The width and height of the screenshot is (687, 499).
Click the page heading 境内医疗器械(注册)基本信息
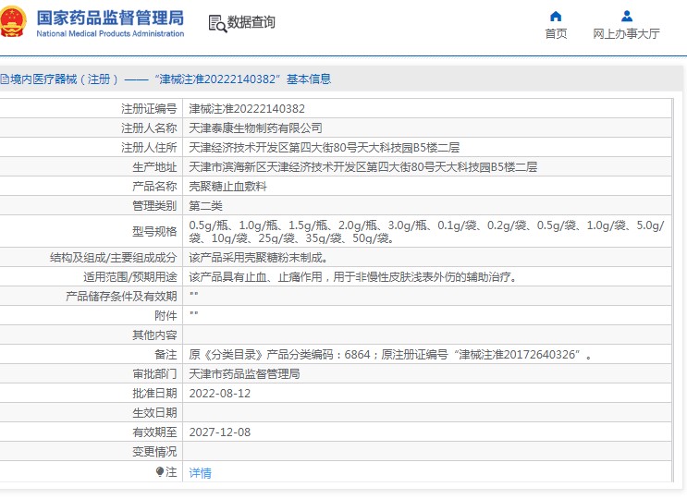pos(170,79)
